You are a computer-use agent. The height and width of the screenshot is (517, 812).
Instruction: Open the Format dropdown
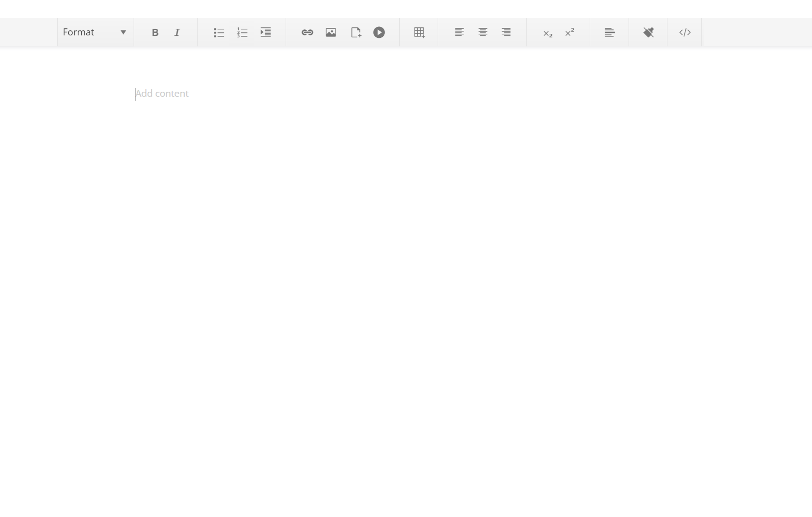tap(95, 32)
